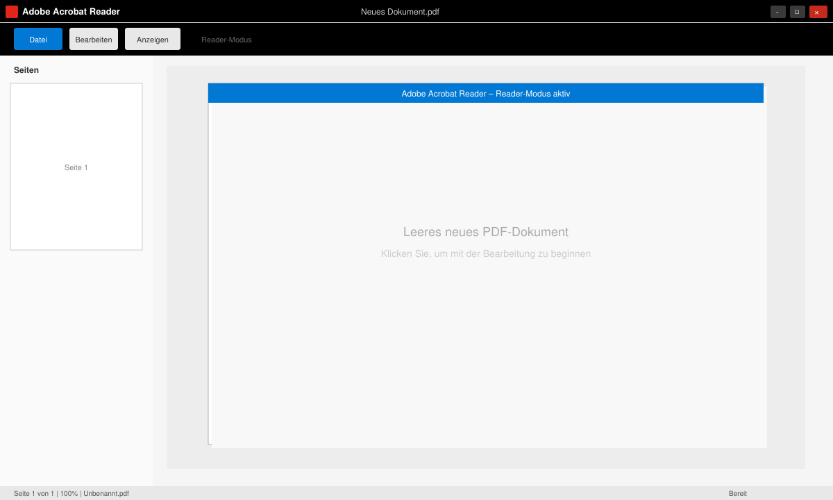Select the Seite 1 thumbnail
833x500 pixels.
click(76, 167)
